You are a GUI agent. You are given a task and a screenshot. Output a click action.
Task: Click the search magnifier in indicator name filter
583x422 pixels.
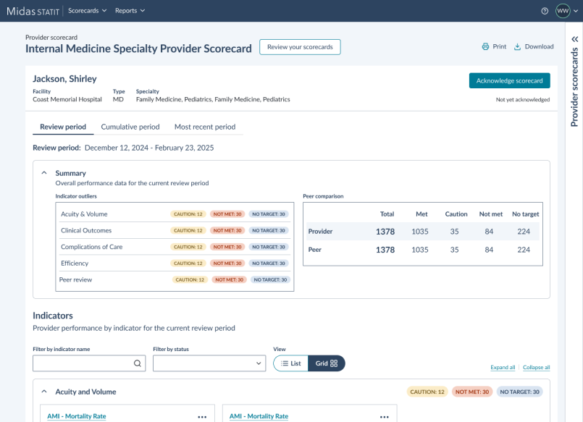point(137,363)
